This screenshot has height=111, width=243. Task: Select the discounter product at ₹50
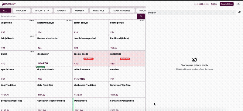54,58
